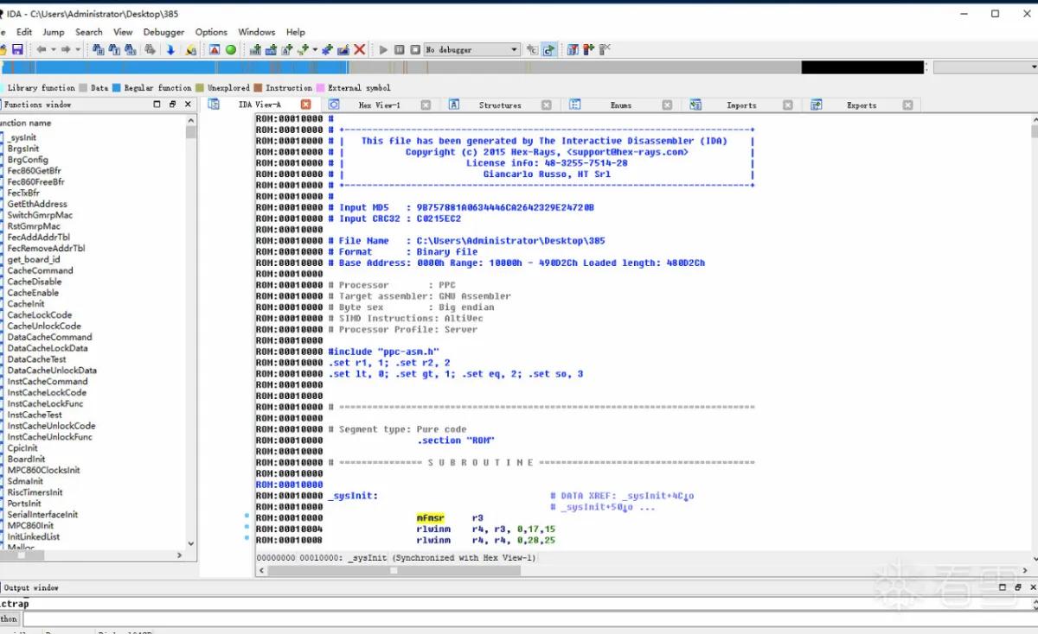Start the debugger process play button
Image resolution: width=1038 pixels, height=634 pixels.
pos(384,50)
